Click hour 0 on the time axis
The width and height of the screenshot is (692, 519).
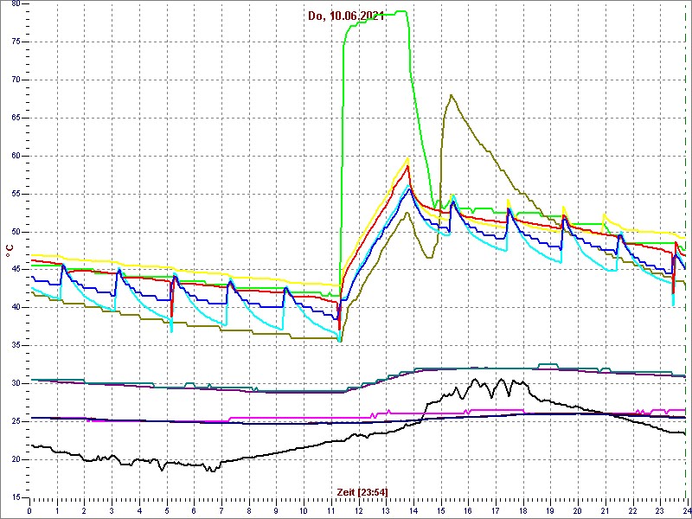point(29,510)
